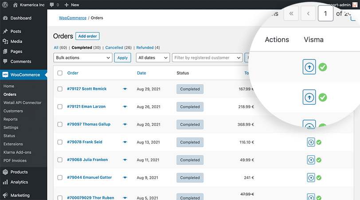
Task: Open the Cancelled orders filter link
Action: (x=114, y=48)
